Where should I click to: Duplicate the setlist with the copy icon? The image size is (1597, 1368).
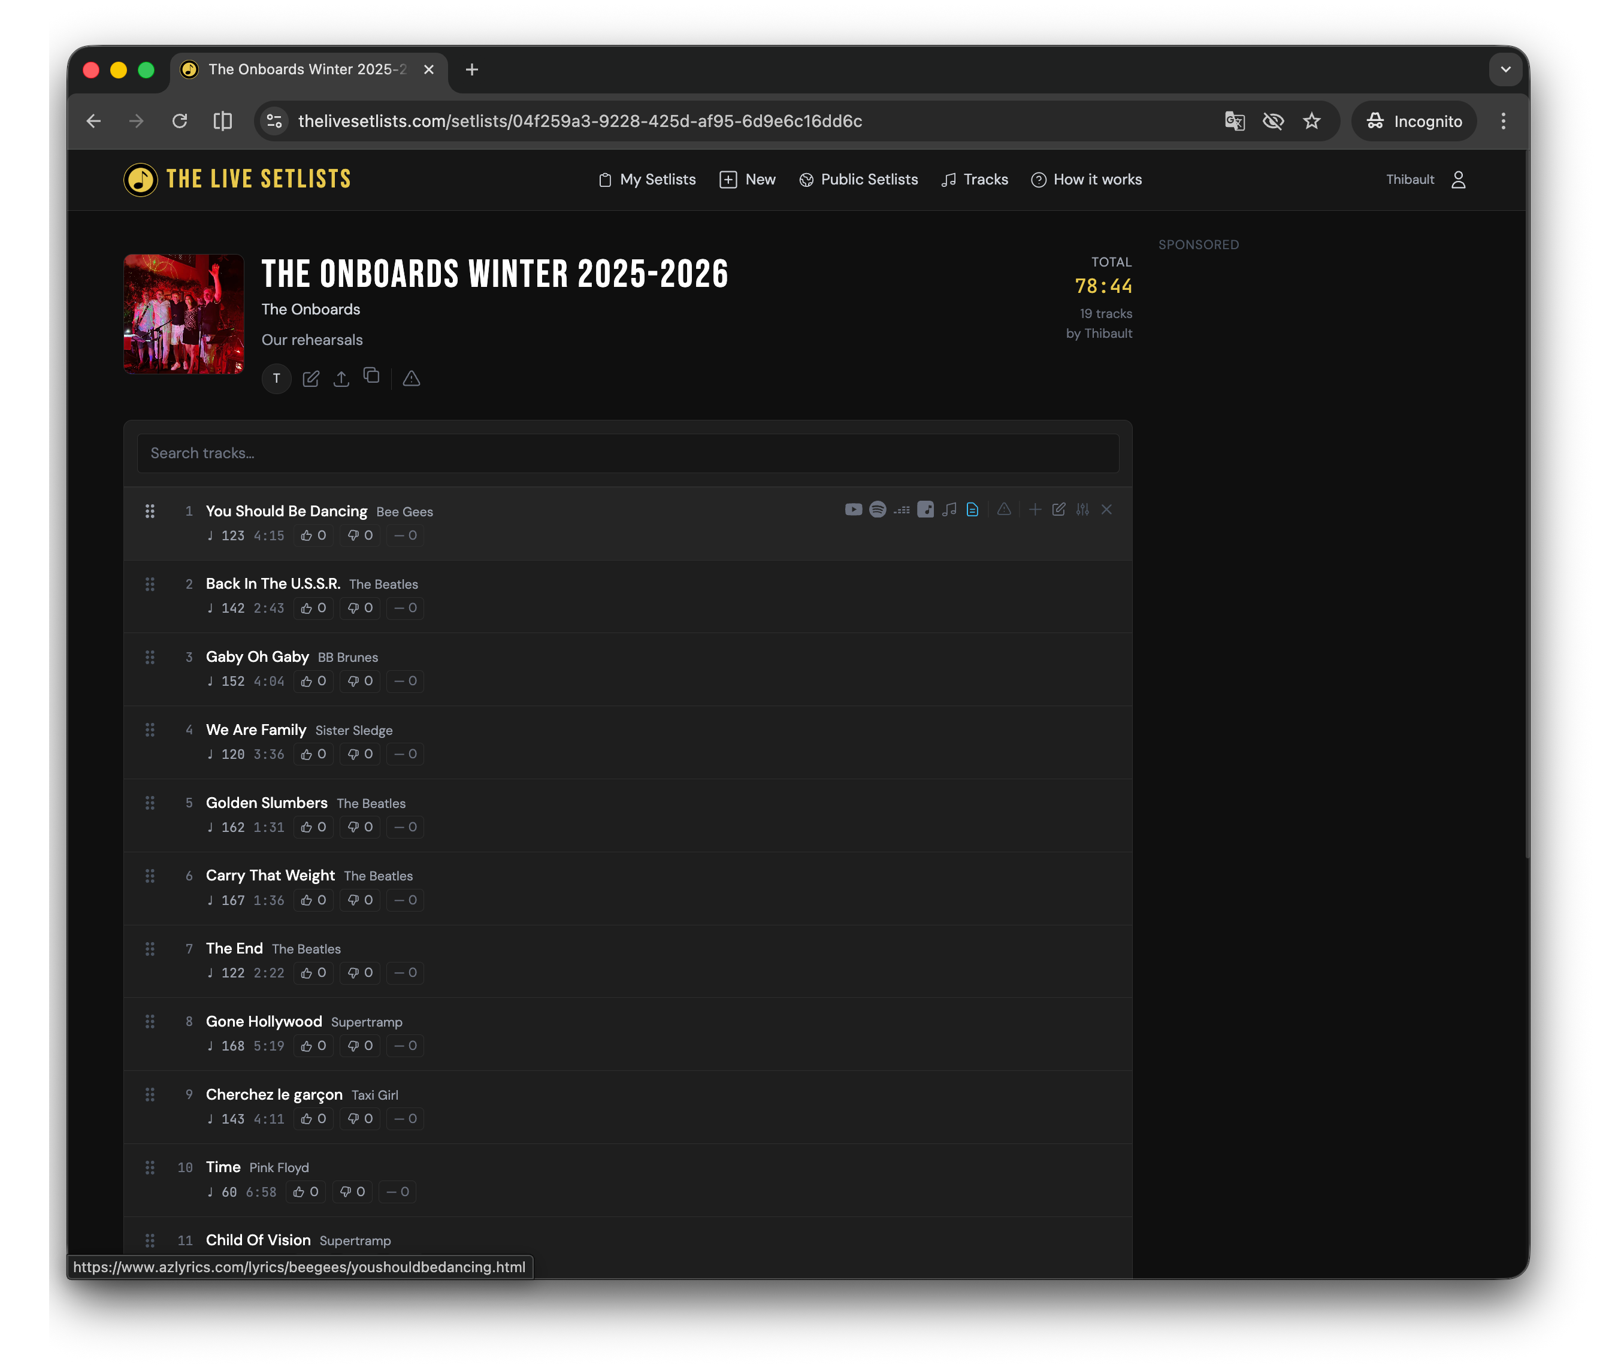click(x=371, y=378)
